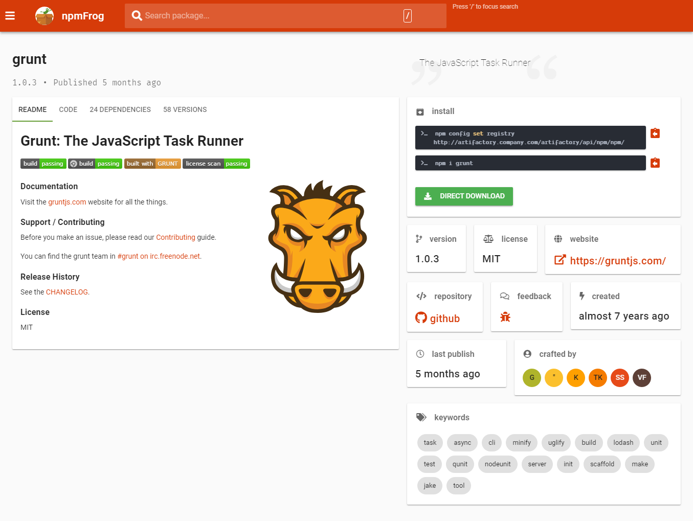Open the Contributing guide link
Image resolution: width=693 pixels, height=521 pixels.
pyautogui.click(x=175, y=237)
